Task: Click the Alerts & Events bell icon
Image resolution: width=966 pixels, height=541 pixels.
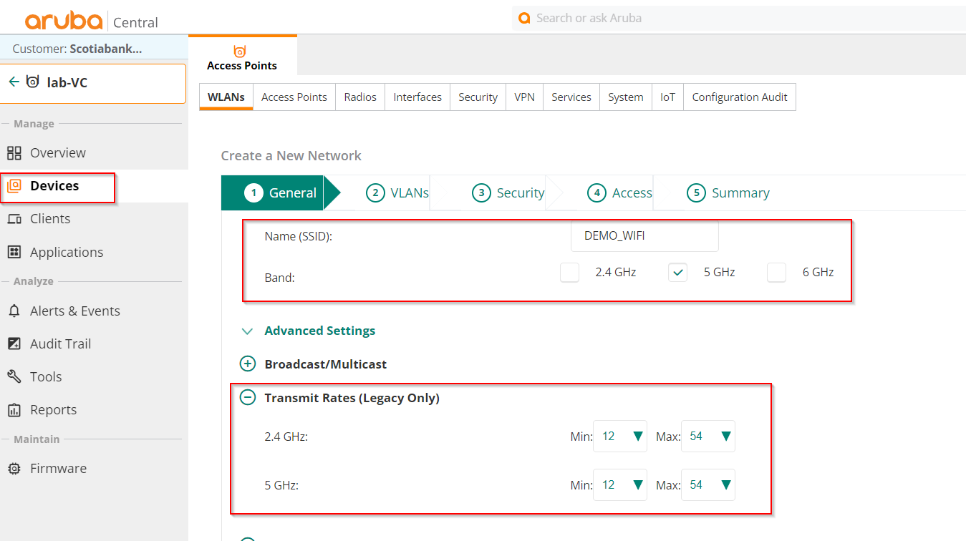Action: tap(14, 311)
